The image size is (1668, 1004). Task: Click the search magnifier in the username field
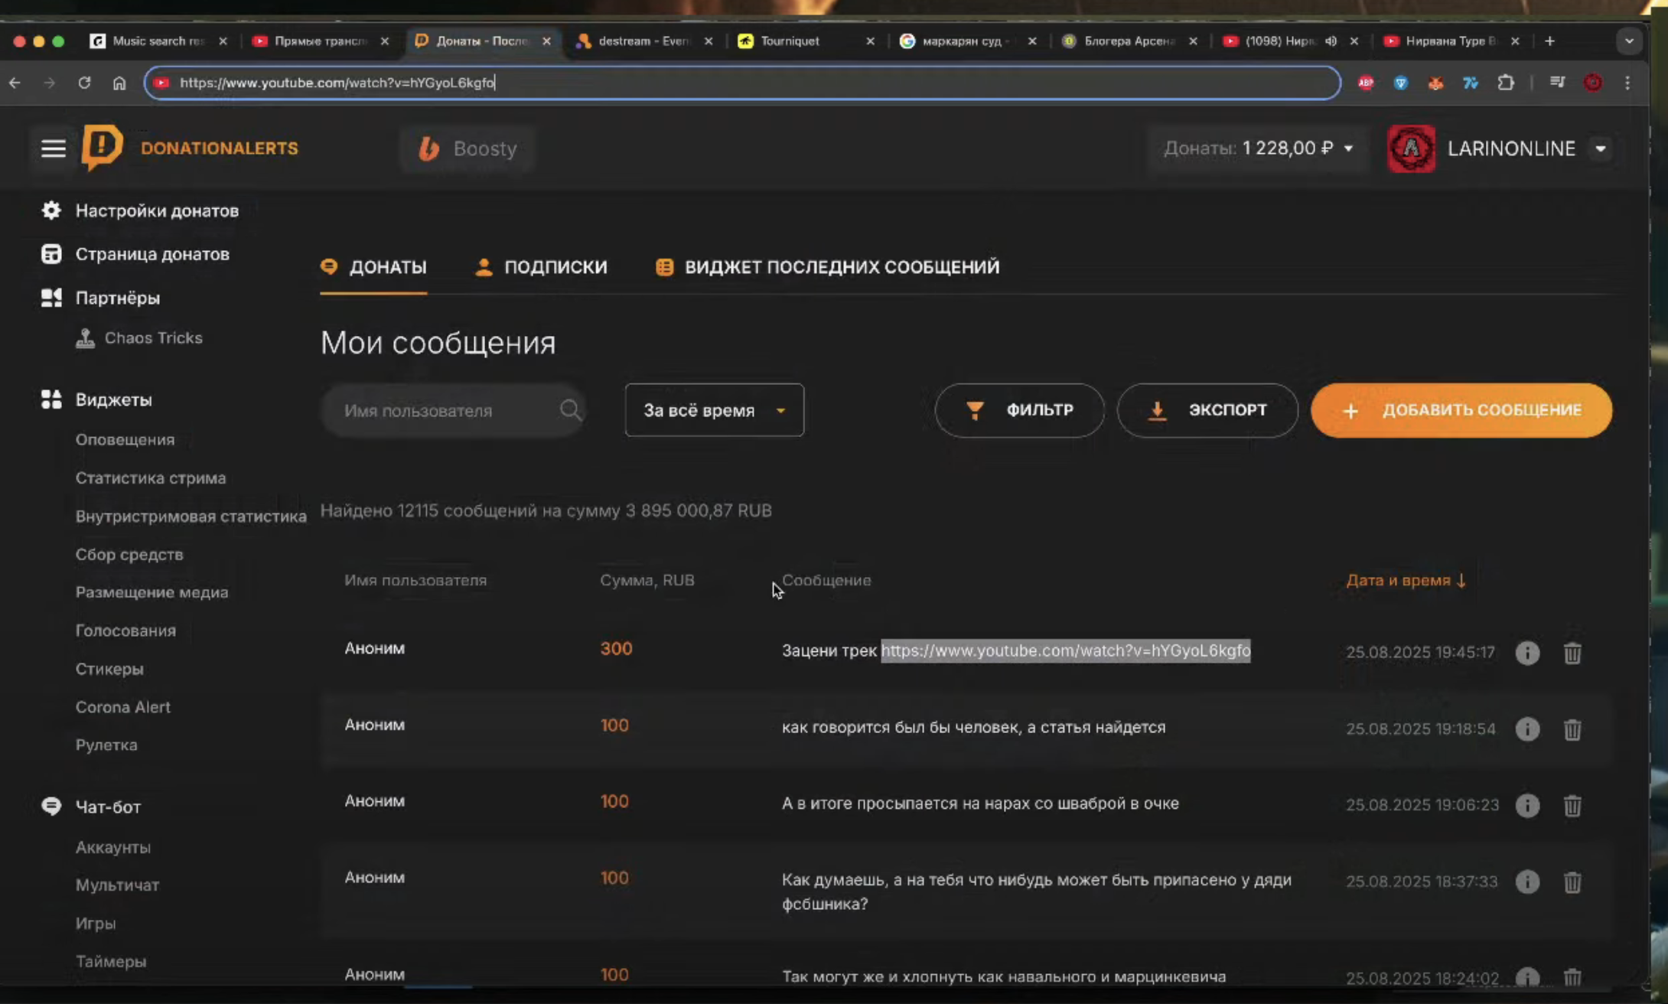click(570, 410)
